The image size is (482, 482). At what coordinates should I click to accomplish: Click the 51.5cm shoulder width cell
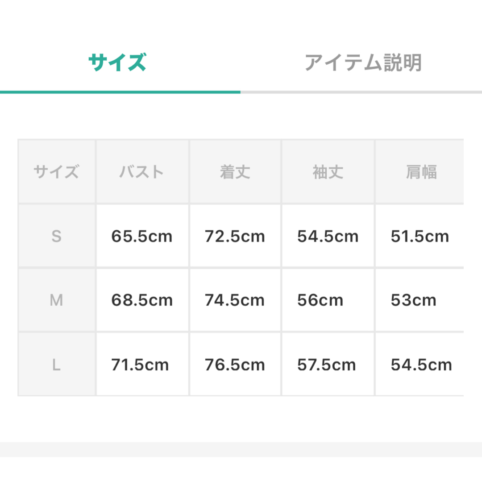[420, 236]
